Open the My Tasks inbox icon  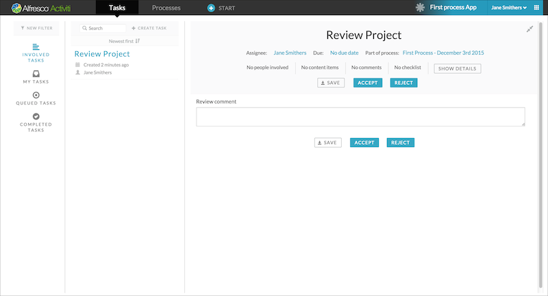coord(36,73)
